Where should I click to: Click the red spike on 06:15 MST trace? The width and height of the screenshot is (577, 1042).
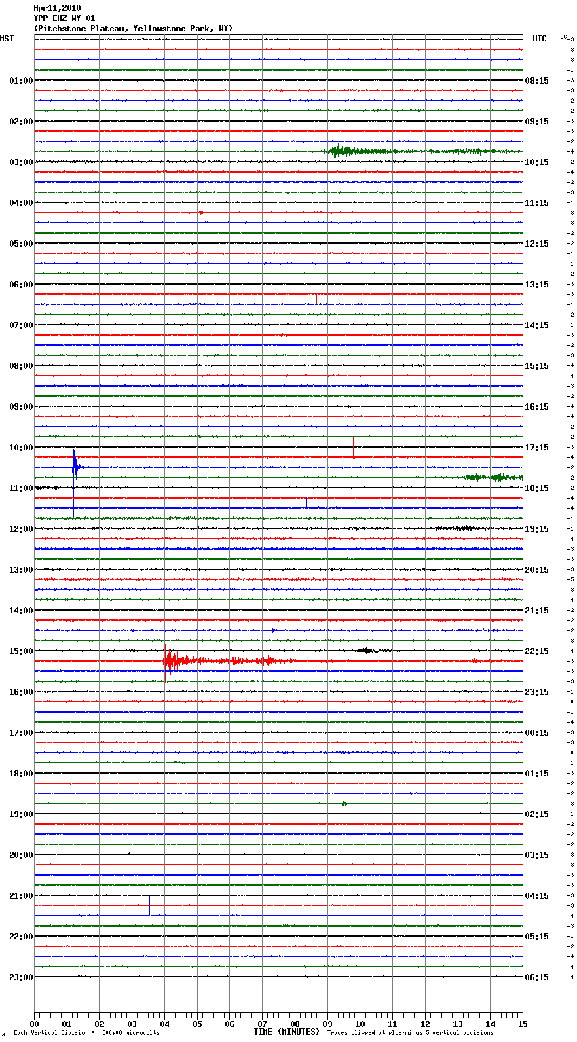pyautogui.click(x=316, y=304)
